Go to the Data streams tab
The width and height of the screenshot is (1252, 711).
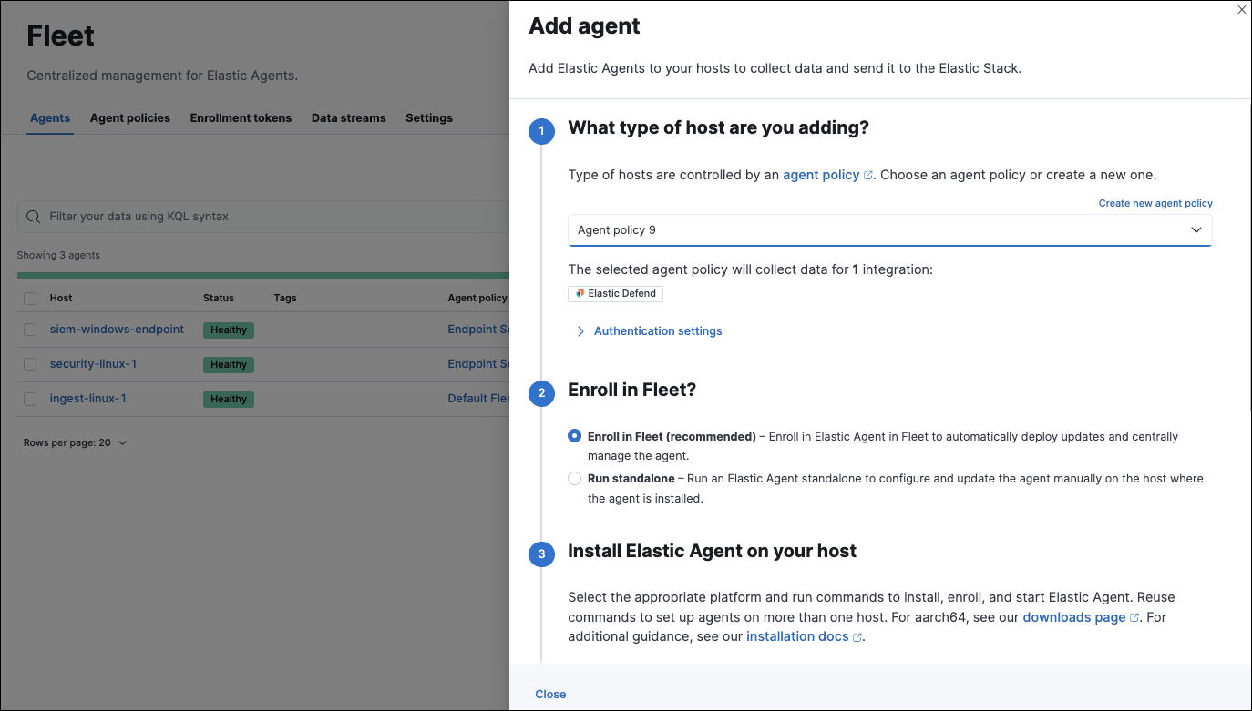(349, 117)
